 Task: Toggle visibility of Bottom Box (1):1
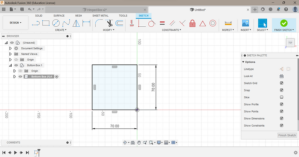point(20,76)
